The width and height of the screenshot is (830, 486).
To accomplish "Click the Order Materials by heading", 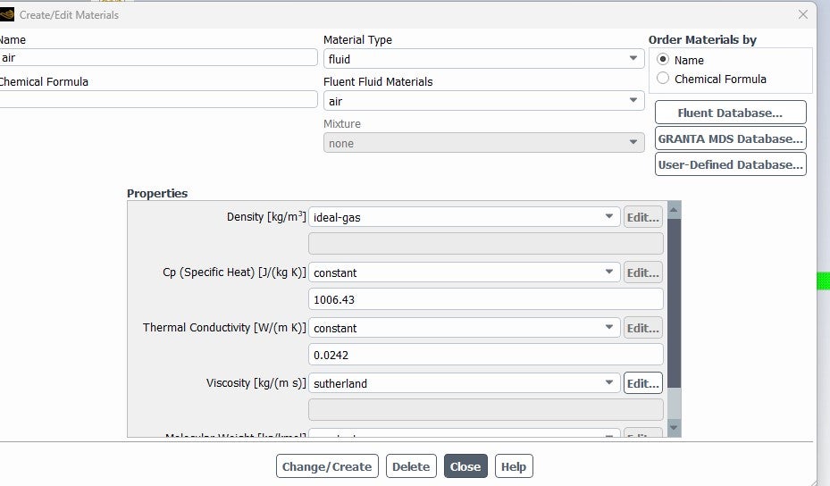I will [x=702, y=39].
